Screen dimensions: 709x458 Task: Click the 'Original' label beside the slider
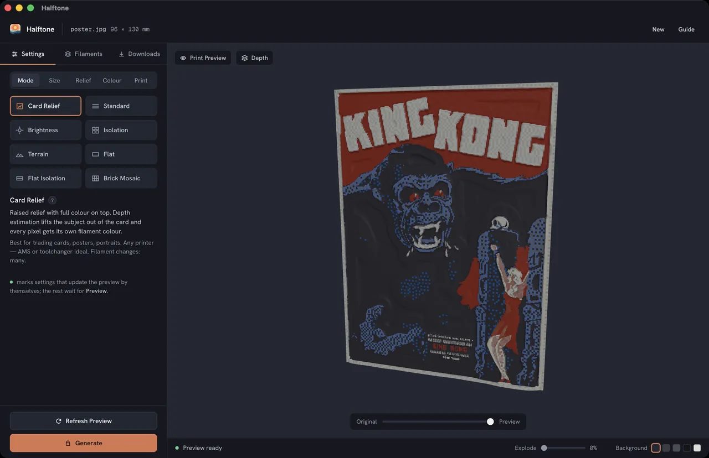click(x=366, y=421)
